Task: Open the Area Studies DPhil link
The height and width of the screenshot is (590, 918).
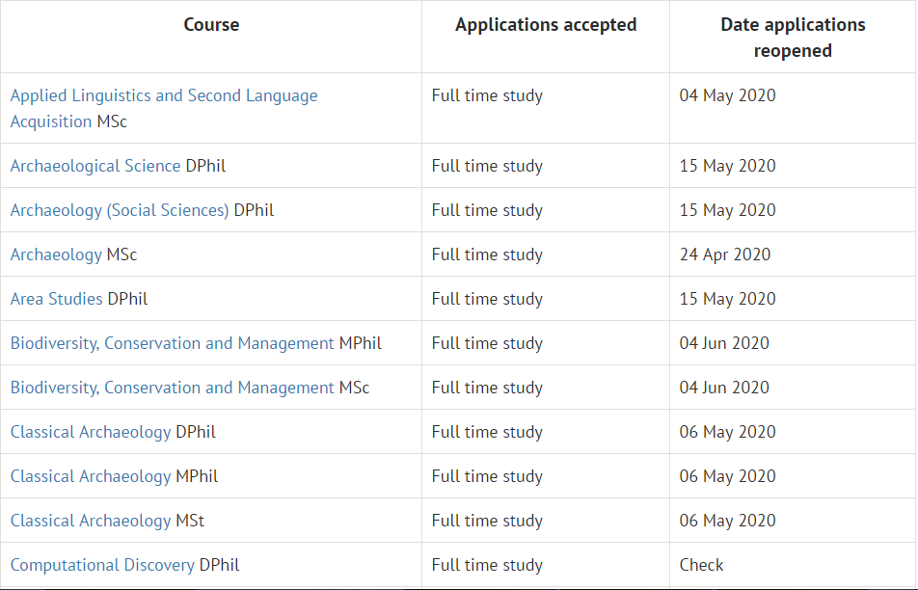Action: tap(56, 299)
